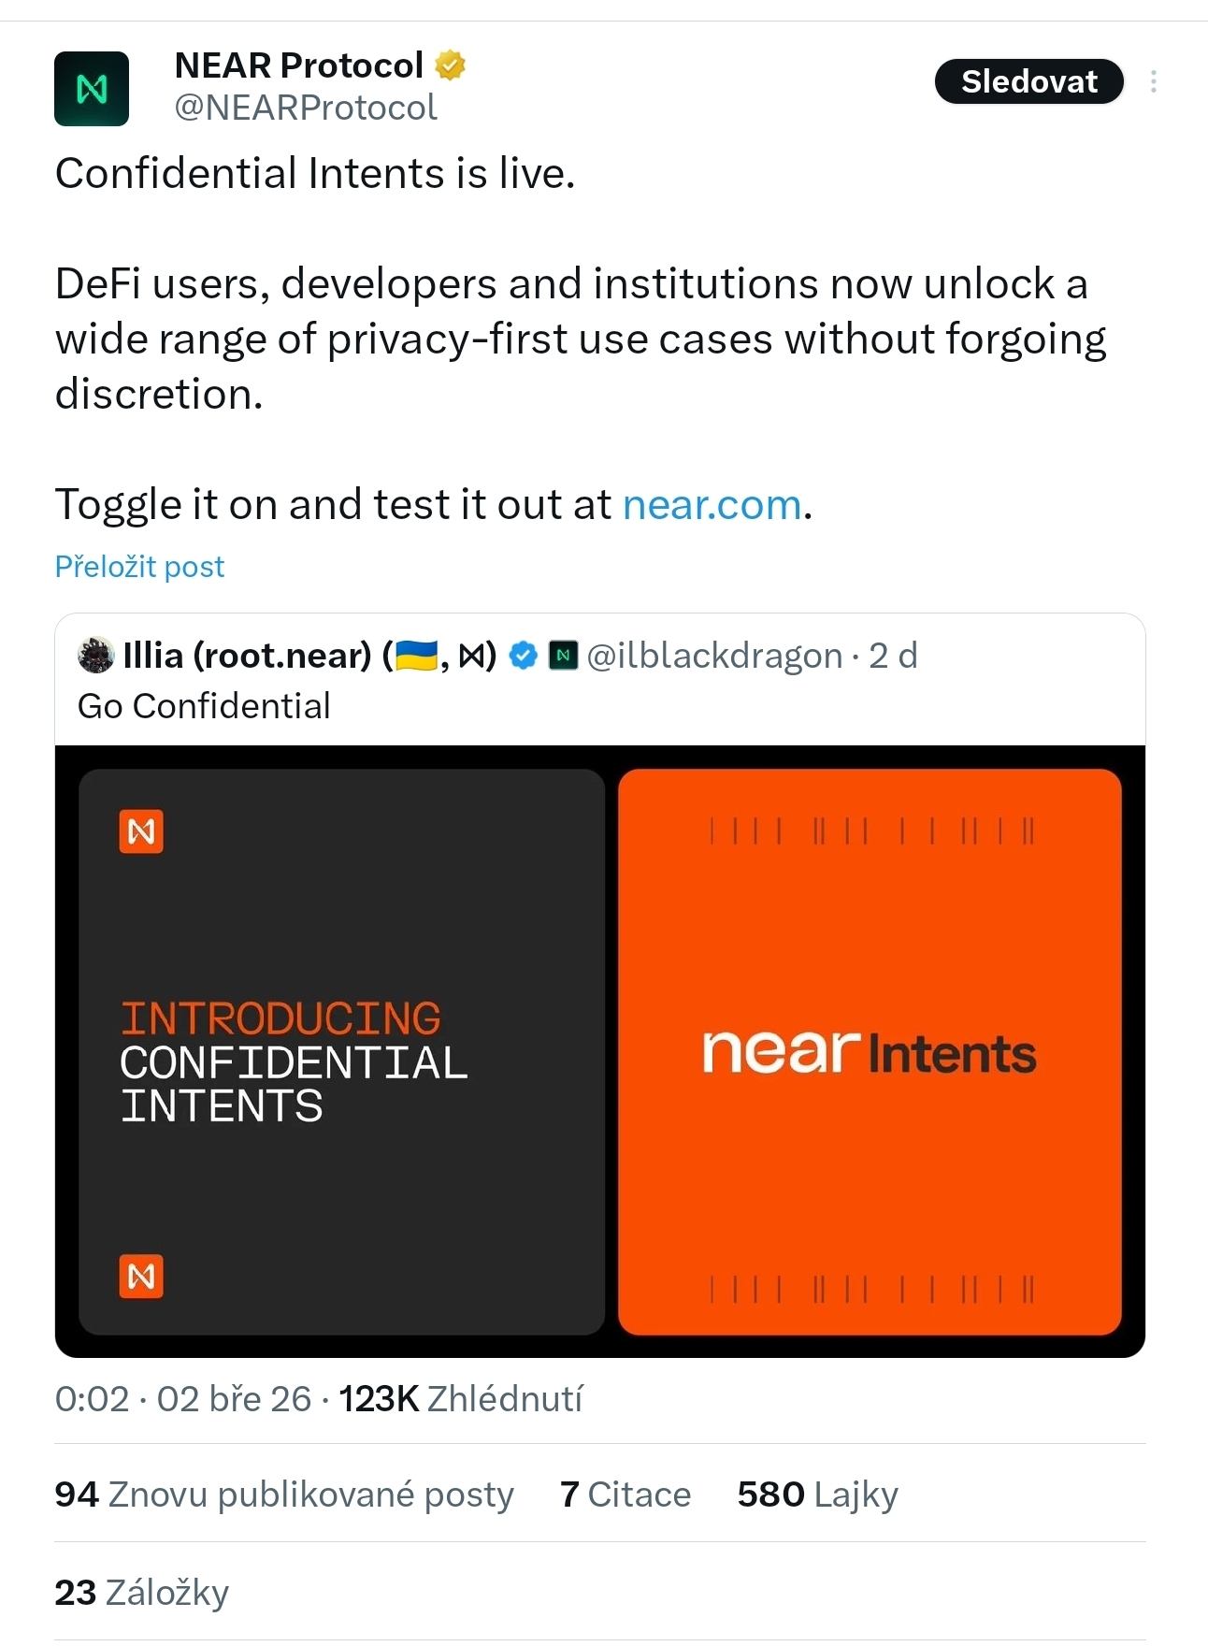Open the Introducing Confidential Intents image
Image resolution: width=1208 pixels, height=1646 pixels.
(341, 1051)
